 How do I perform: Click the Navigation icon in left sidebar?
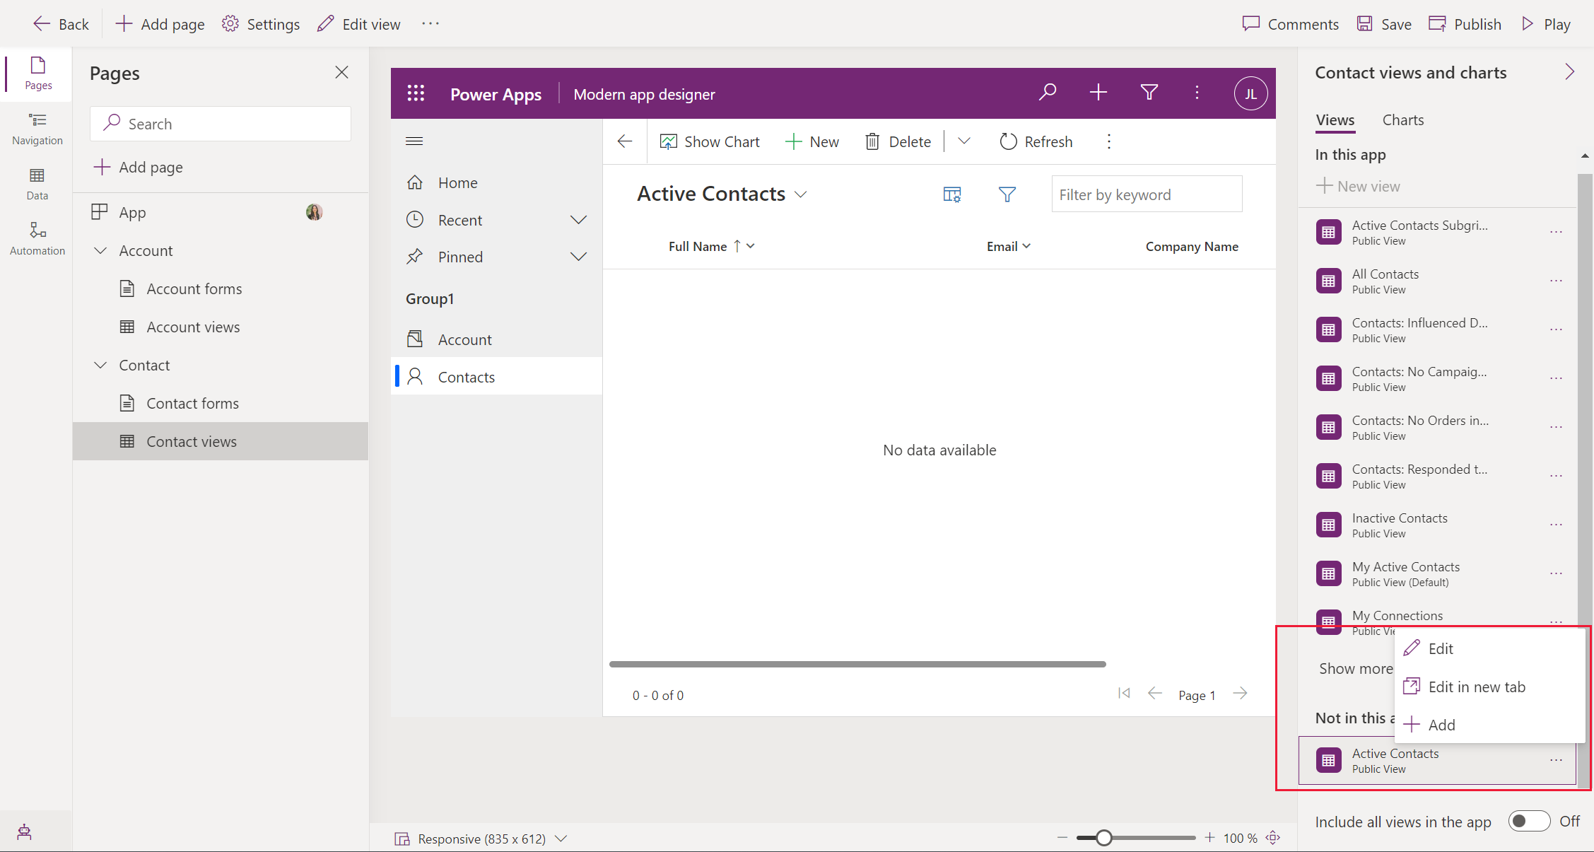(36, 127)
